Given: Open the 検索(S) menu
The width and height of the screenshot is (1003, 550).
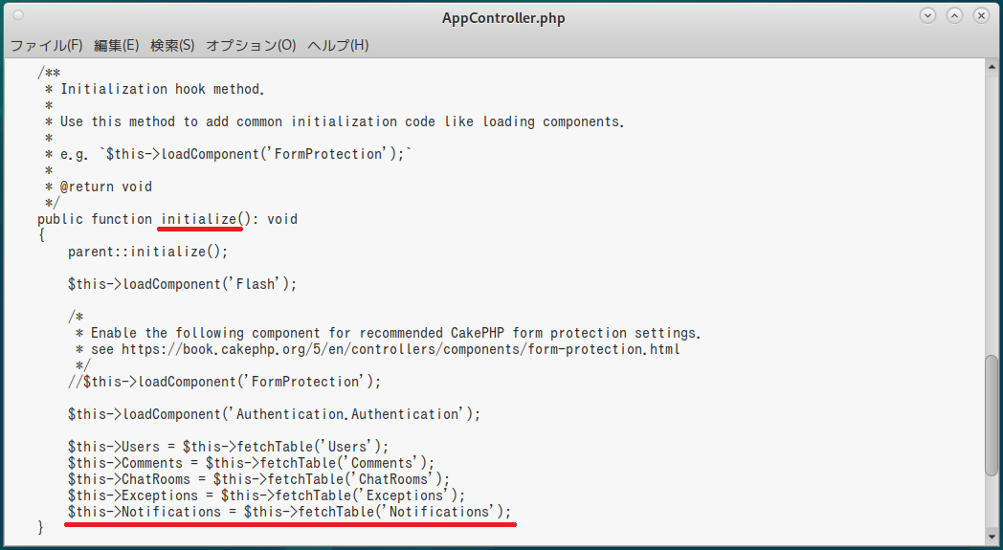Looking at the screenshot, I should tap(172, 45).
